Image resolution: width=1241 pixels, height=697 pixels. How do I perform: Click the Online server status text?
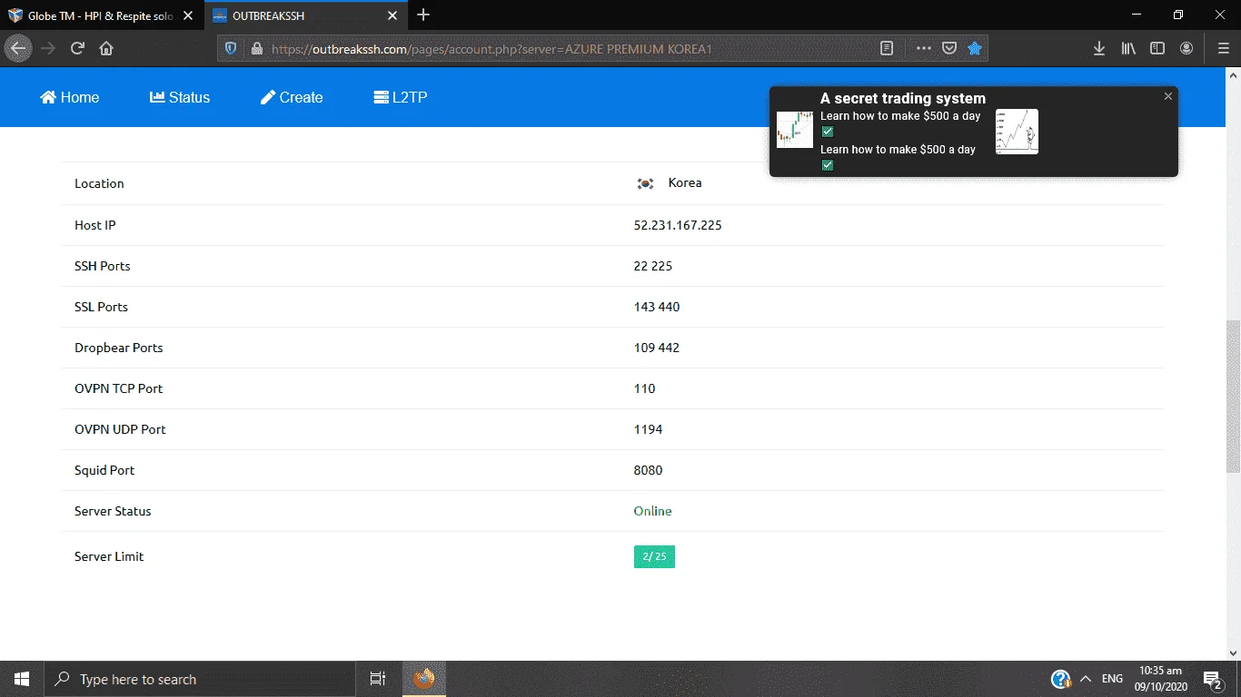(x=653, y=511)
